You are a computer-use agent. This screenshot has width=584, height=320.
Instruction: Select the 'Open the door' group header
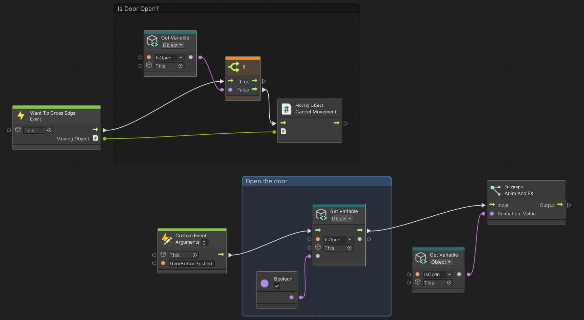pyautogui.click(x=267, y=181)
